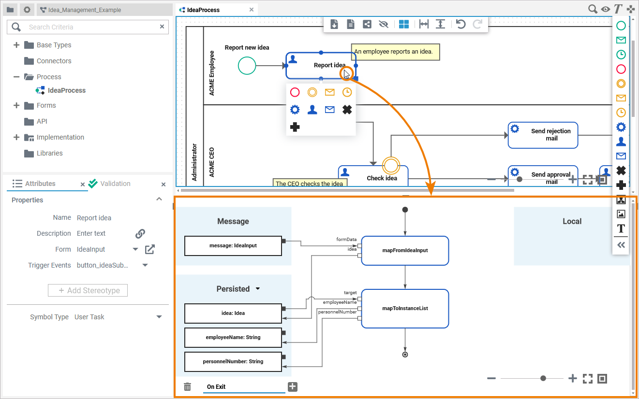Click the share icon in diagram toolbar
Viewport: 639px width, 399px height.
[367, 24]
